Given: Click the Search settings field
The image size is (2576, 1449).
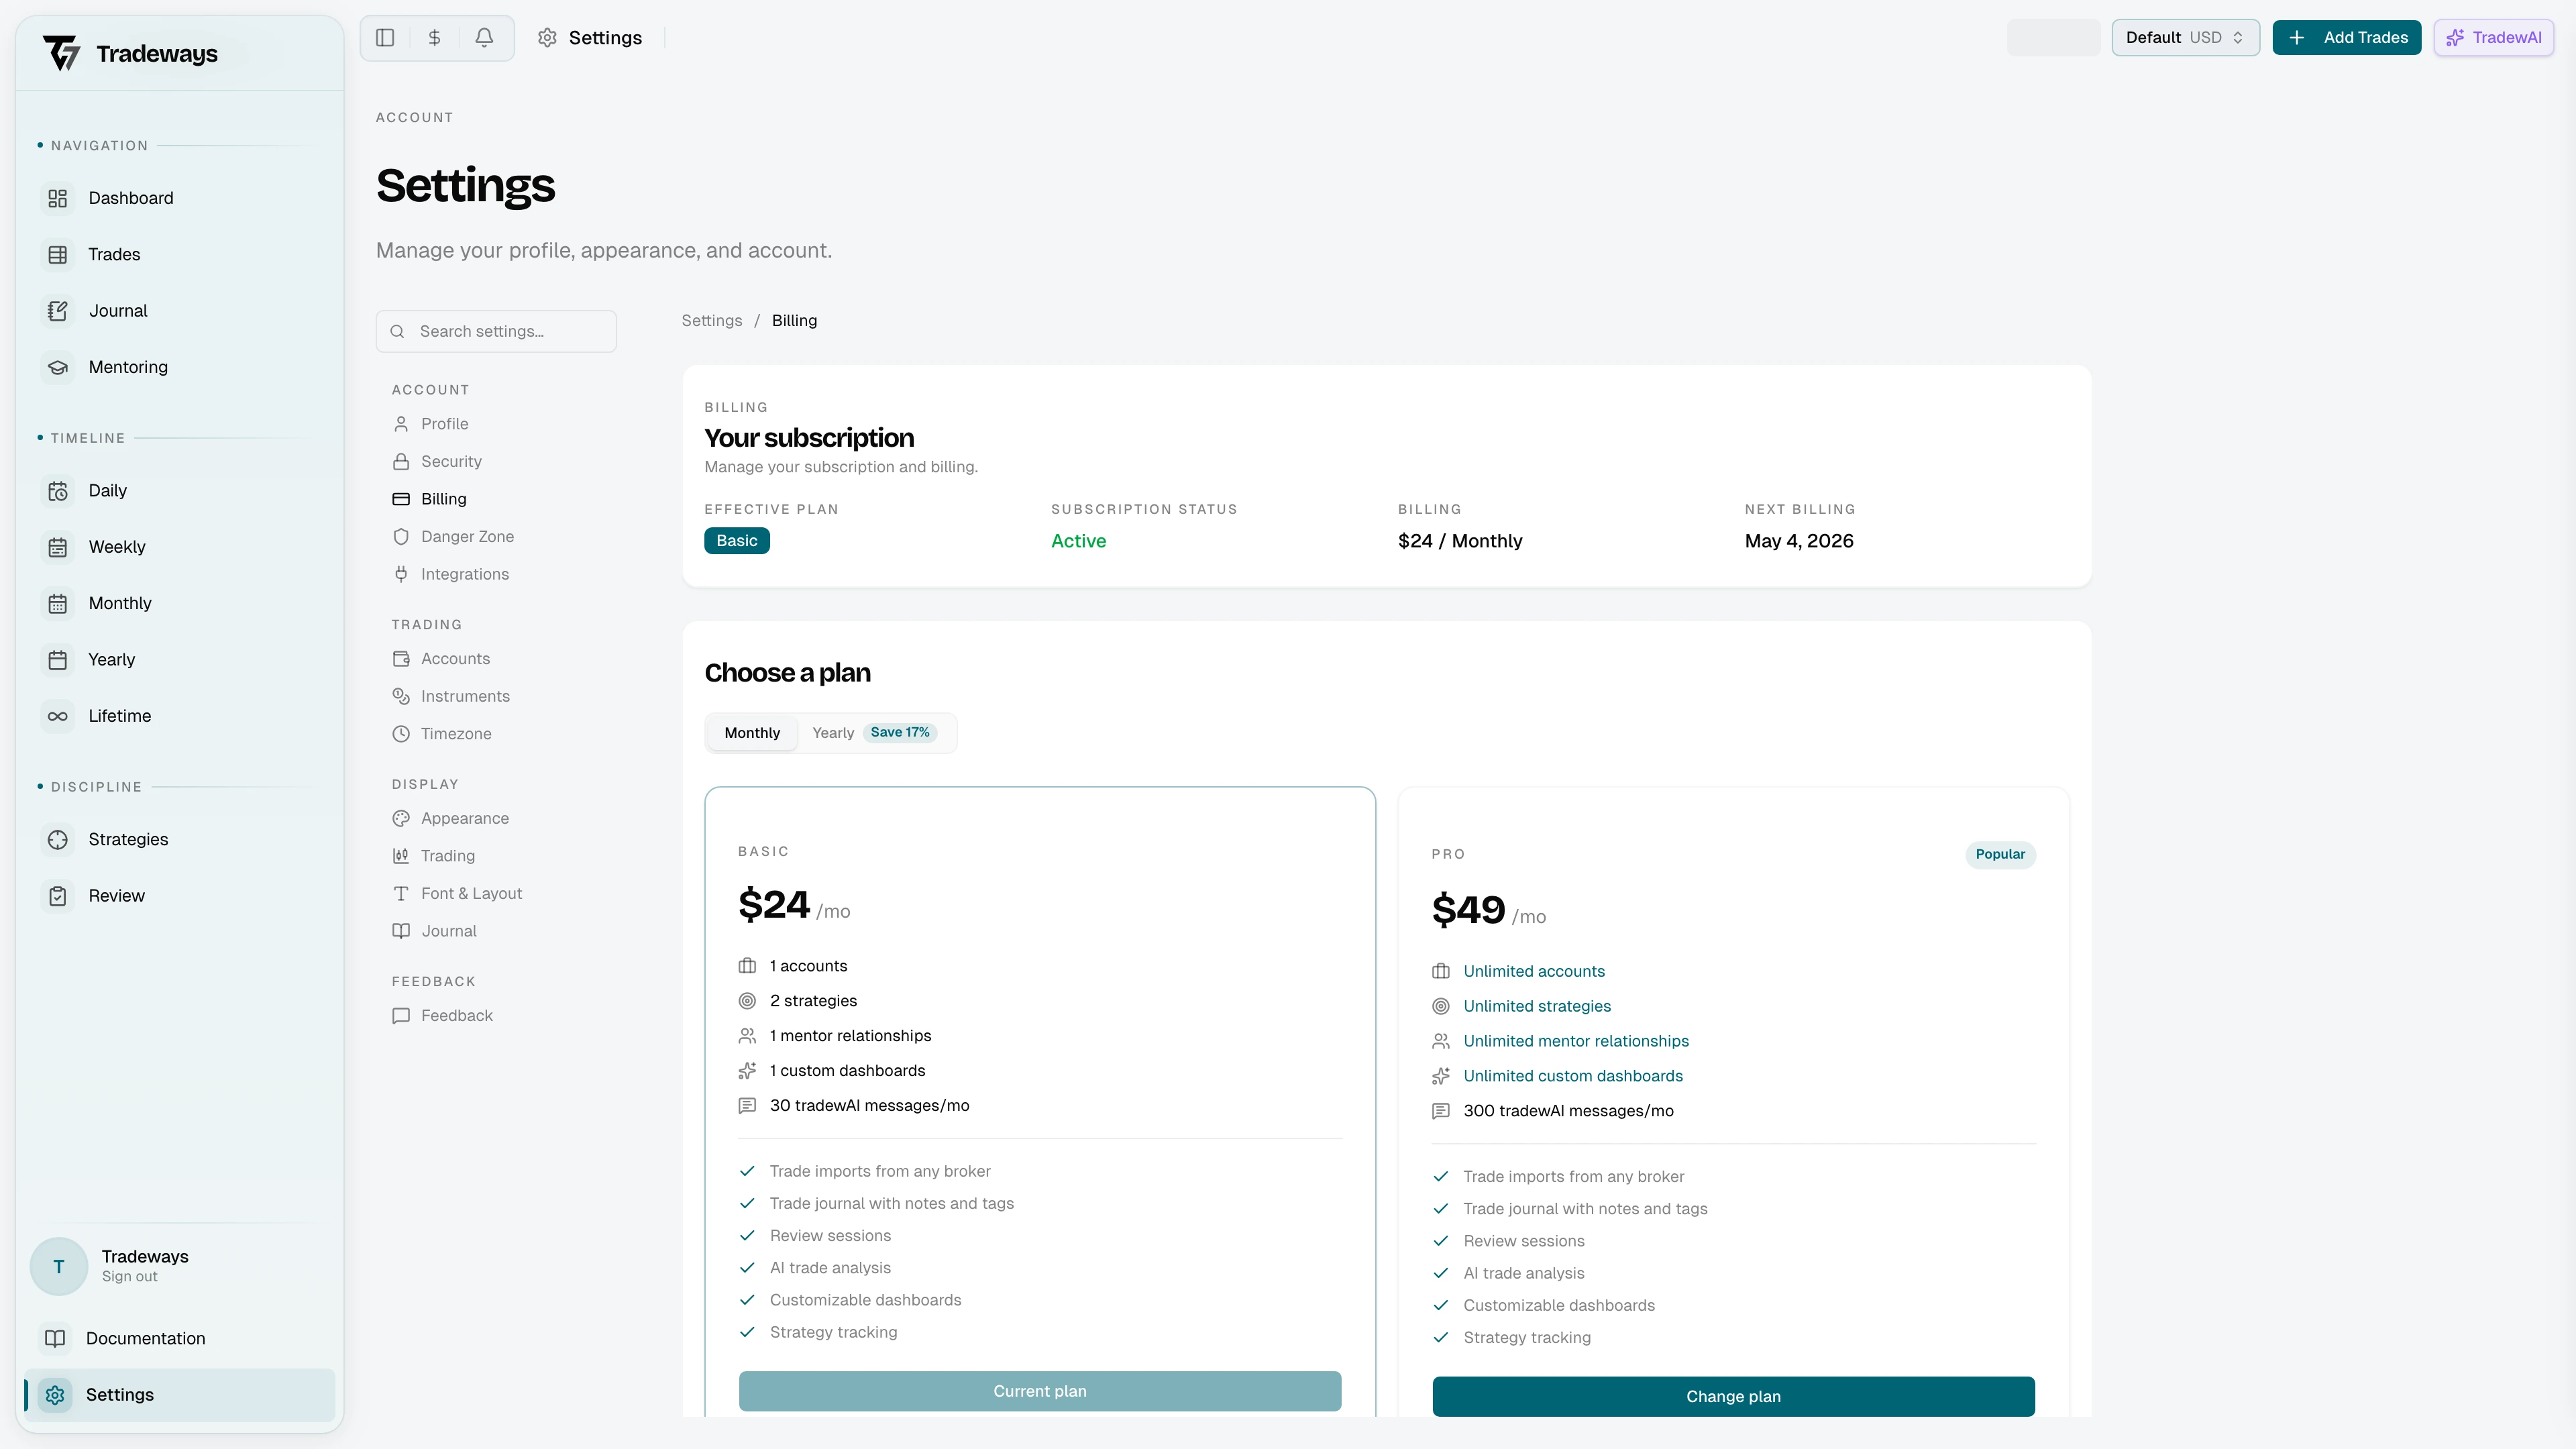Looking at the screenshot, I should pos(496,331).
